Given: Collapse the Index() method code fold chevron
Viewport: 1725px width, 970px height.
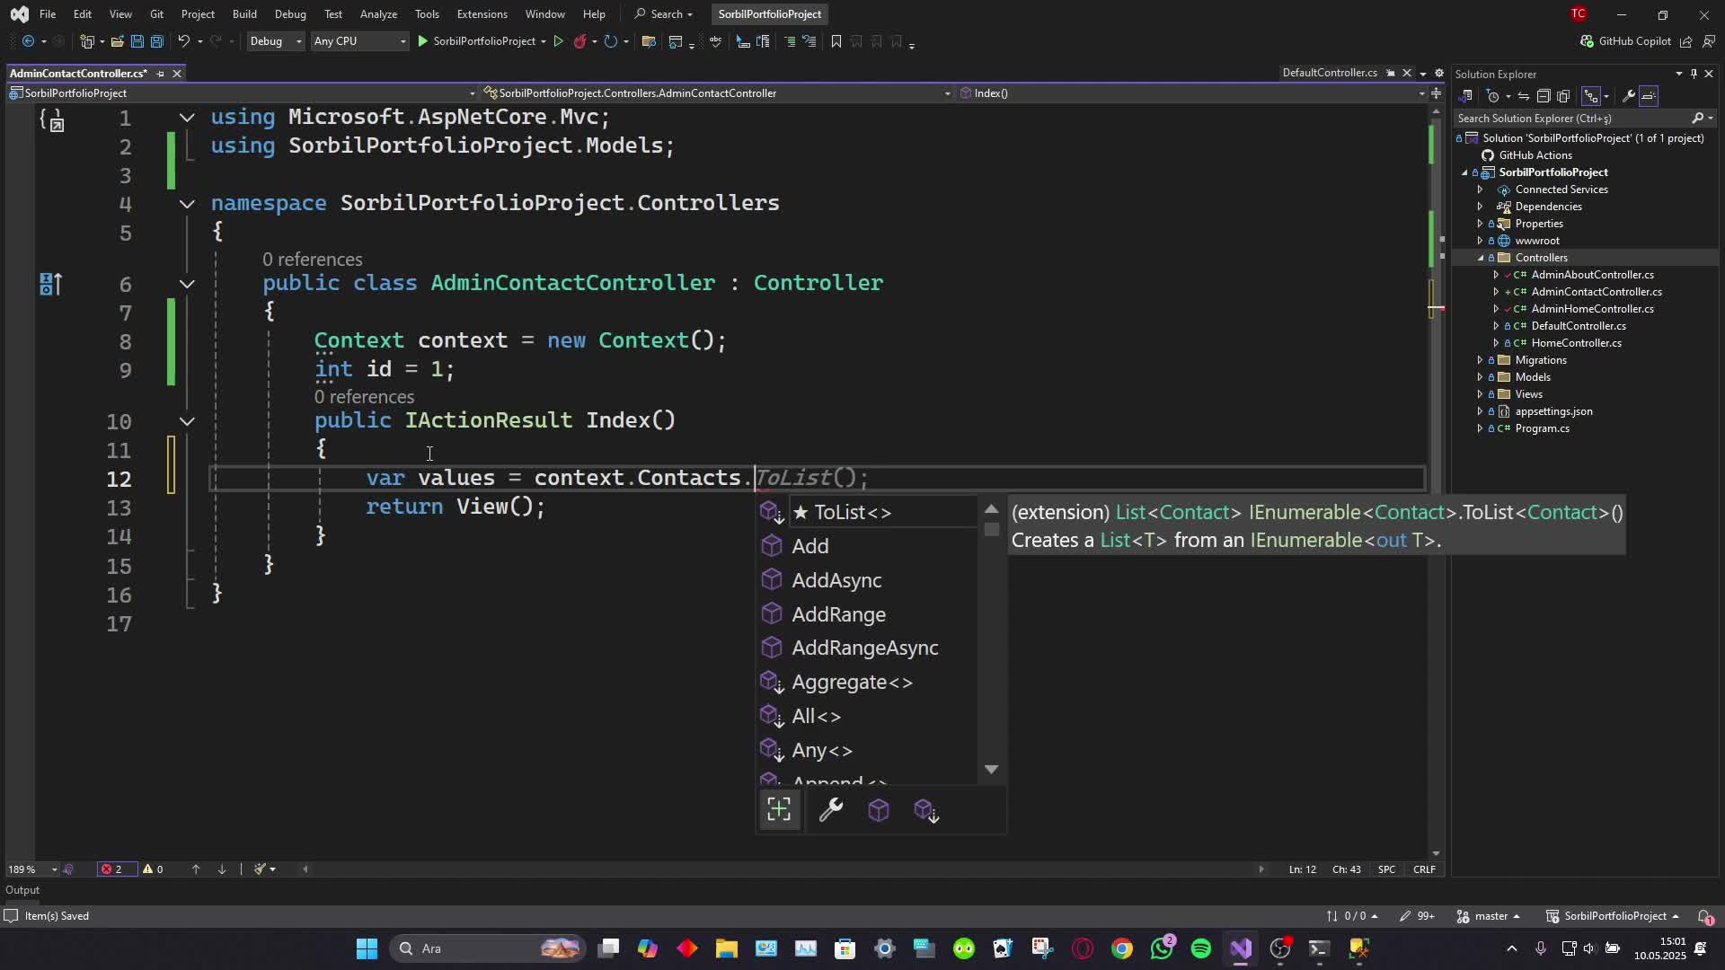Looking at the screenshot, I should tap(187, 421).
